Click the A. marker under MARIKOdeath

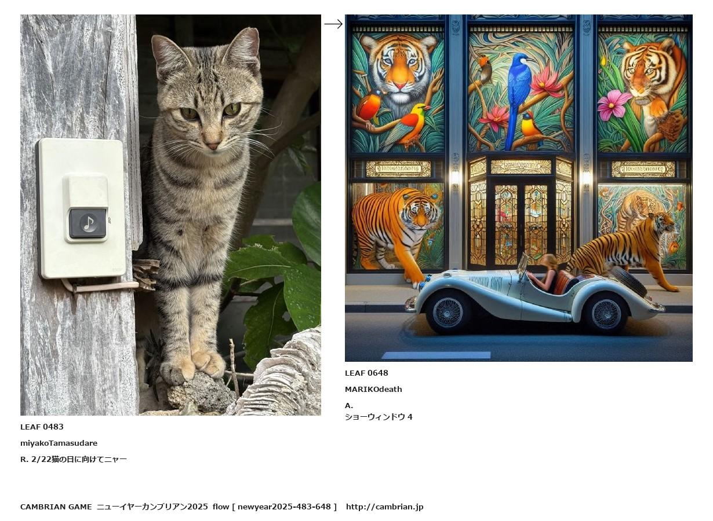349,405
